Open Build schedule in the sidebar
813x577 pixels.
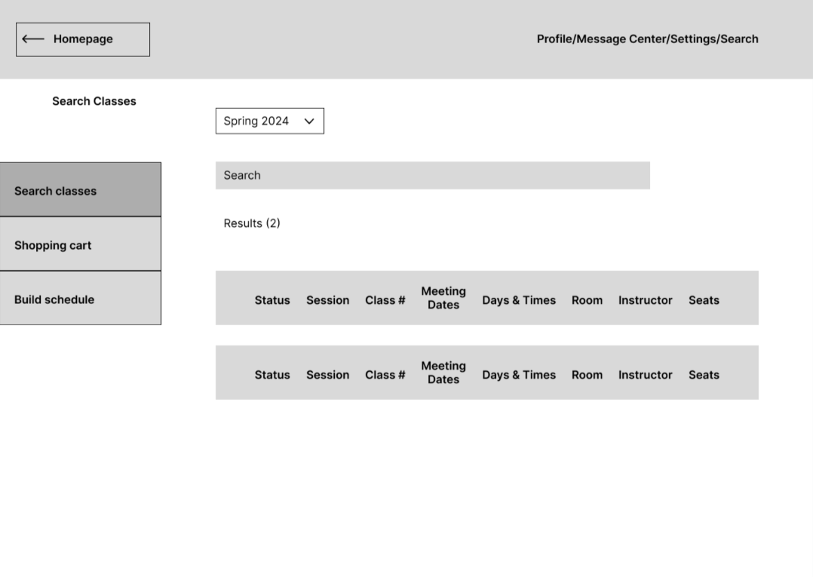coord(80,298)
